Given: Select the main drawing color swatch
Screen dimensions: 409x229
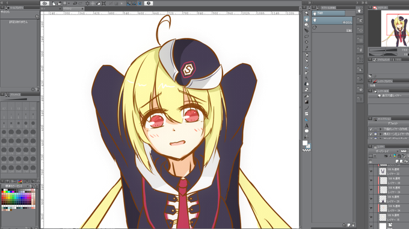Looking at the screenshot, I should click(305, 143).
